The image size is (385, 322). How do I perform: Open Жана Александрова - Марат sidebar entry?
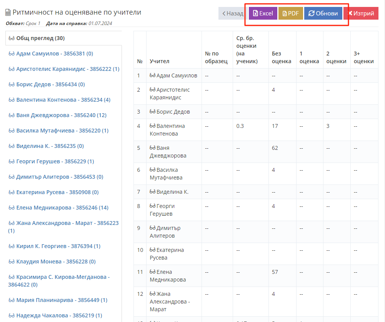click(x=63, y=223)
